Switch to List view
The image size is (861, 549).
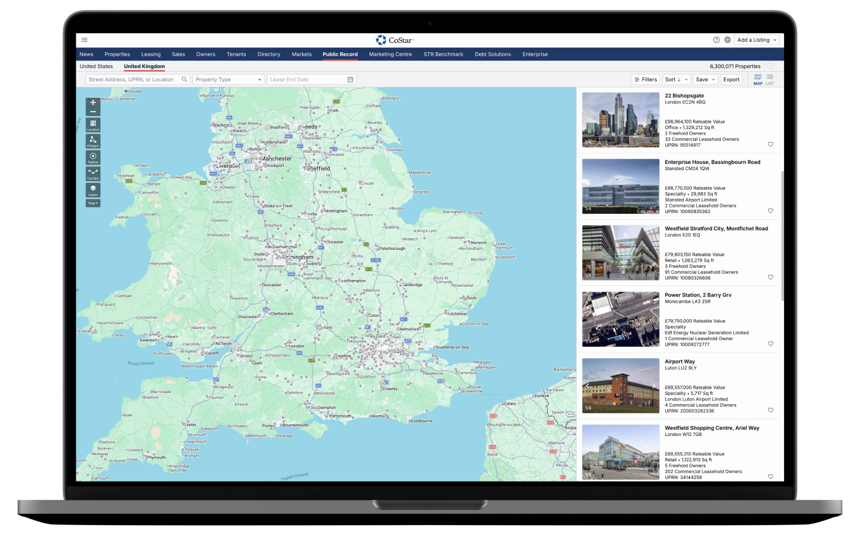tap(770, 79)
